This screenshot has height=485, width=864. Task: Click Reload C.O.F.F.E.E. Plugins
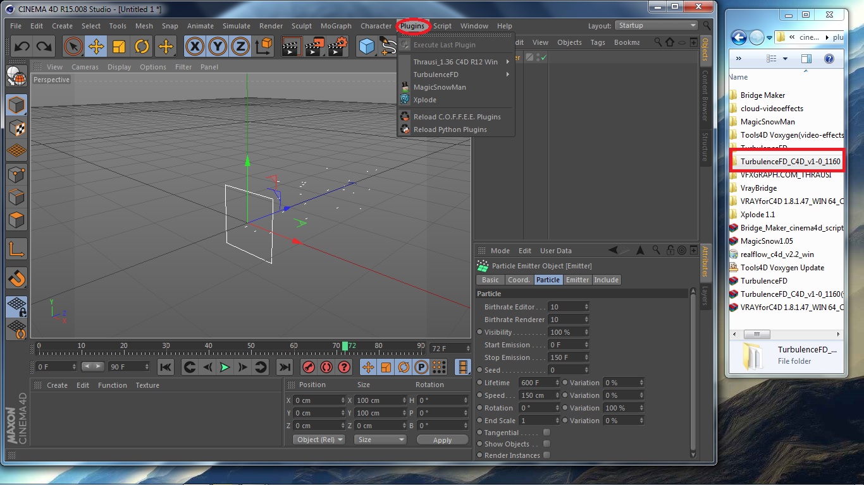[x=457, y=117]
